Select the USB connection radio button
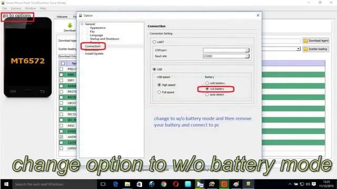Image resolution: width=337 pixels, height=189 pixels. 154,69
